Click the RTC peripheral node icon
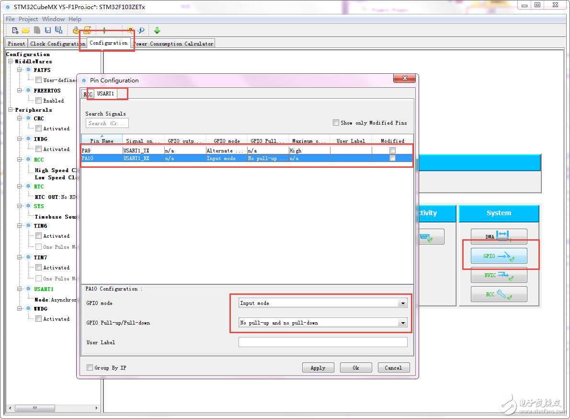The width and height of the screenshot is (570, 419). tap(28, 186)
